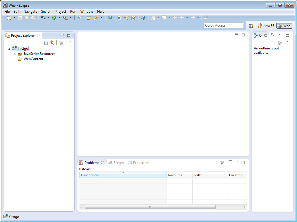This screenshot has width=297, height=222.
Task: Click the Open Perspective icon
Action: 251,26
